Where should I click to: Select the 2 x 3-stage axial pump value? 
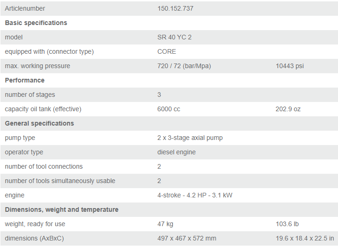tap(190, 138)
